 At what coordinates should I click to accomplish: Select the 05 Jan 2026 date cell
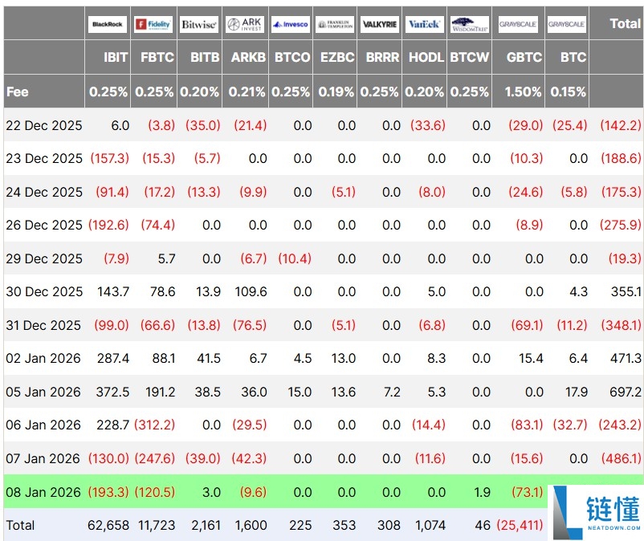(x=43, y=392)
